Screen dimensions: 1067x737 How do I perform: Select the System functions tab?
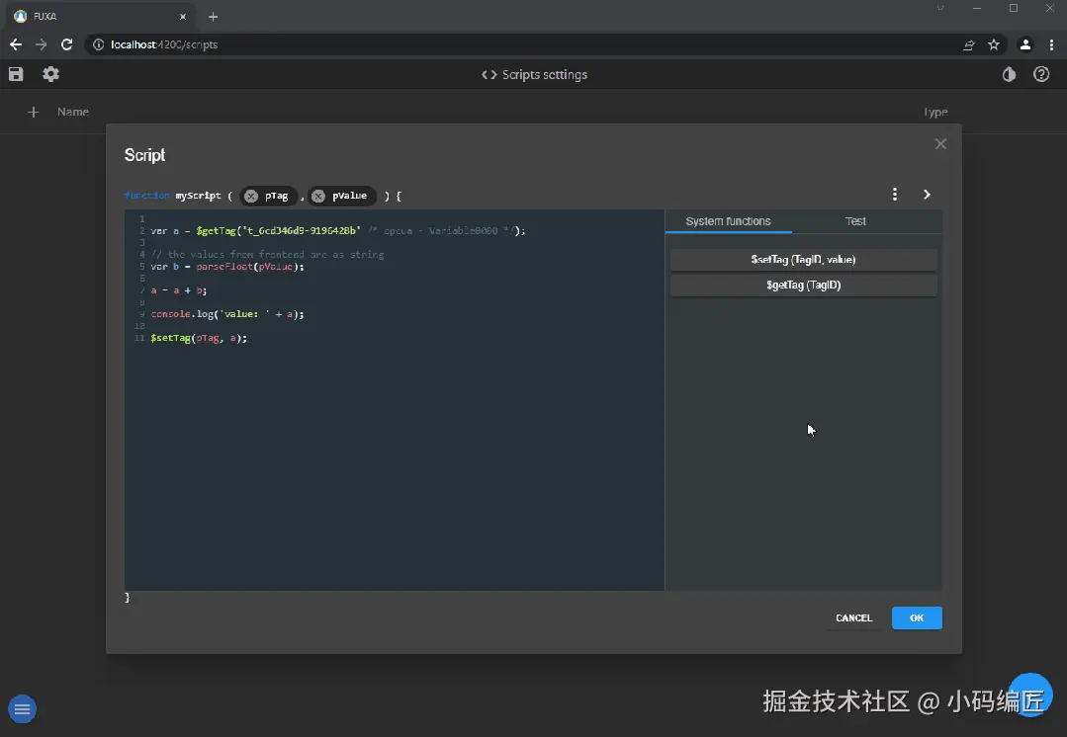(x=728, y=221)
